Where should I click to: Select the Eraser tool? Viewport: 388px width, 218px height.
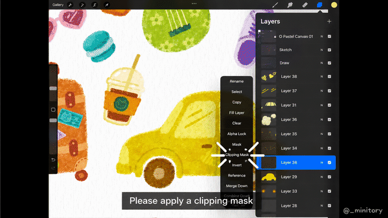[x=305, y=5]
